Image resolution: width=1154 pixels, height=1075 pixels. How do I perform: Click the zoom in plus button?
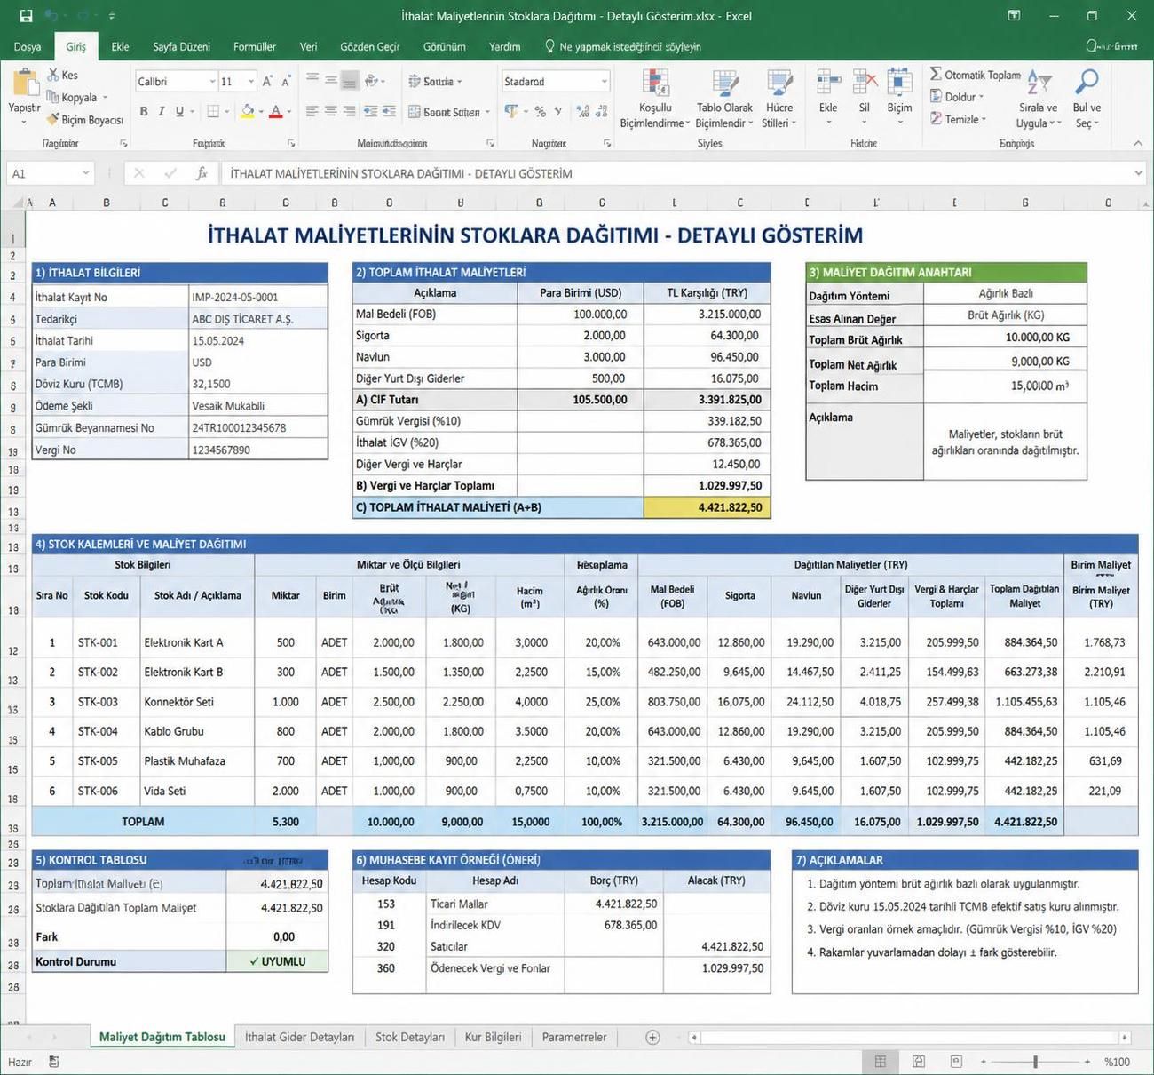coord(1087,1062)
